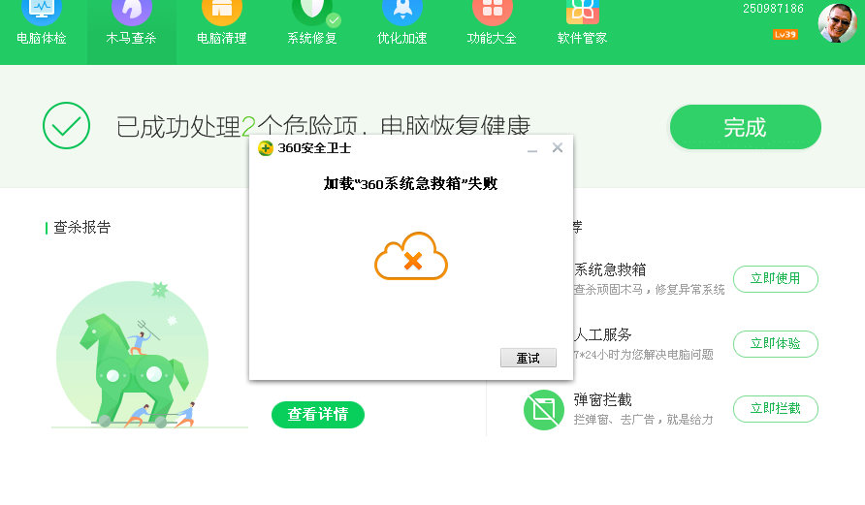Click 拦弹窗、去广告 description text
The width and height of the screenshot is (865, 505).
[x=643, y=420]
